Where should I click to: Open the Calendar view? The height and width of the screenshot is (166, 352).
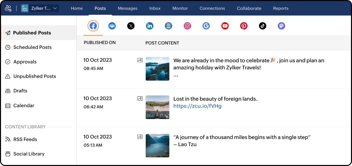(x=24, y=105)
